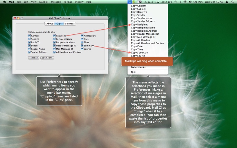Screen dimensions: 237x148
Task: Open the Apple menu
Action: [4, 2]
